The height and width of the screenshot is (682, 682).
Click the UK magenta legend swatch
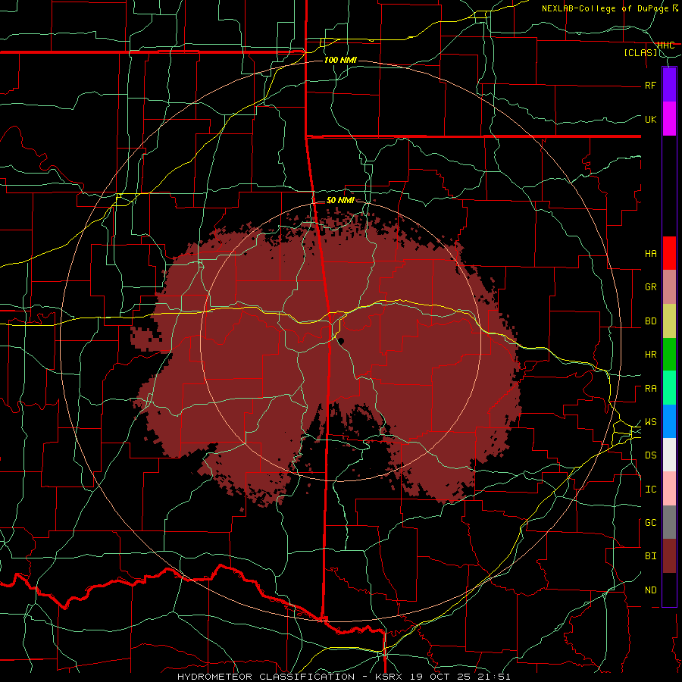669,119
